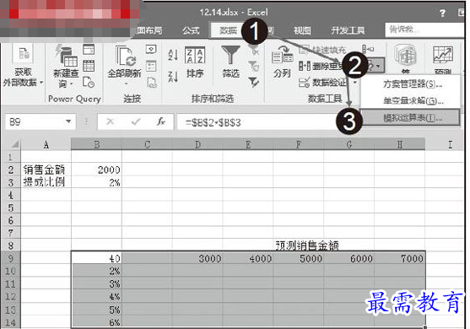This screenshot has width=470, height=329.
Task: Choose 方案管理器(S) menu item
Action: 410,84
